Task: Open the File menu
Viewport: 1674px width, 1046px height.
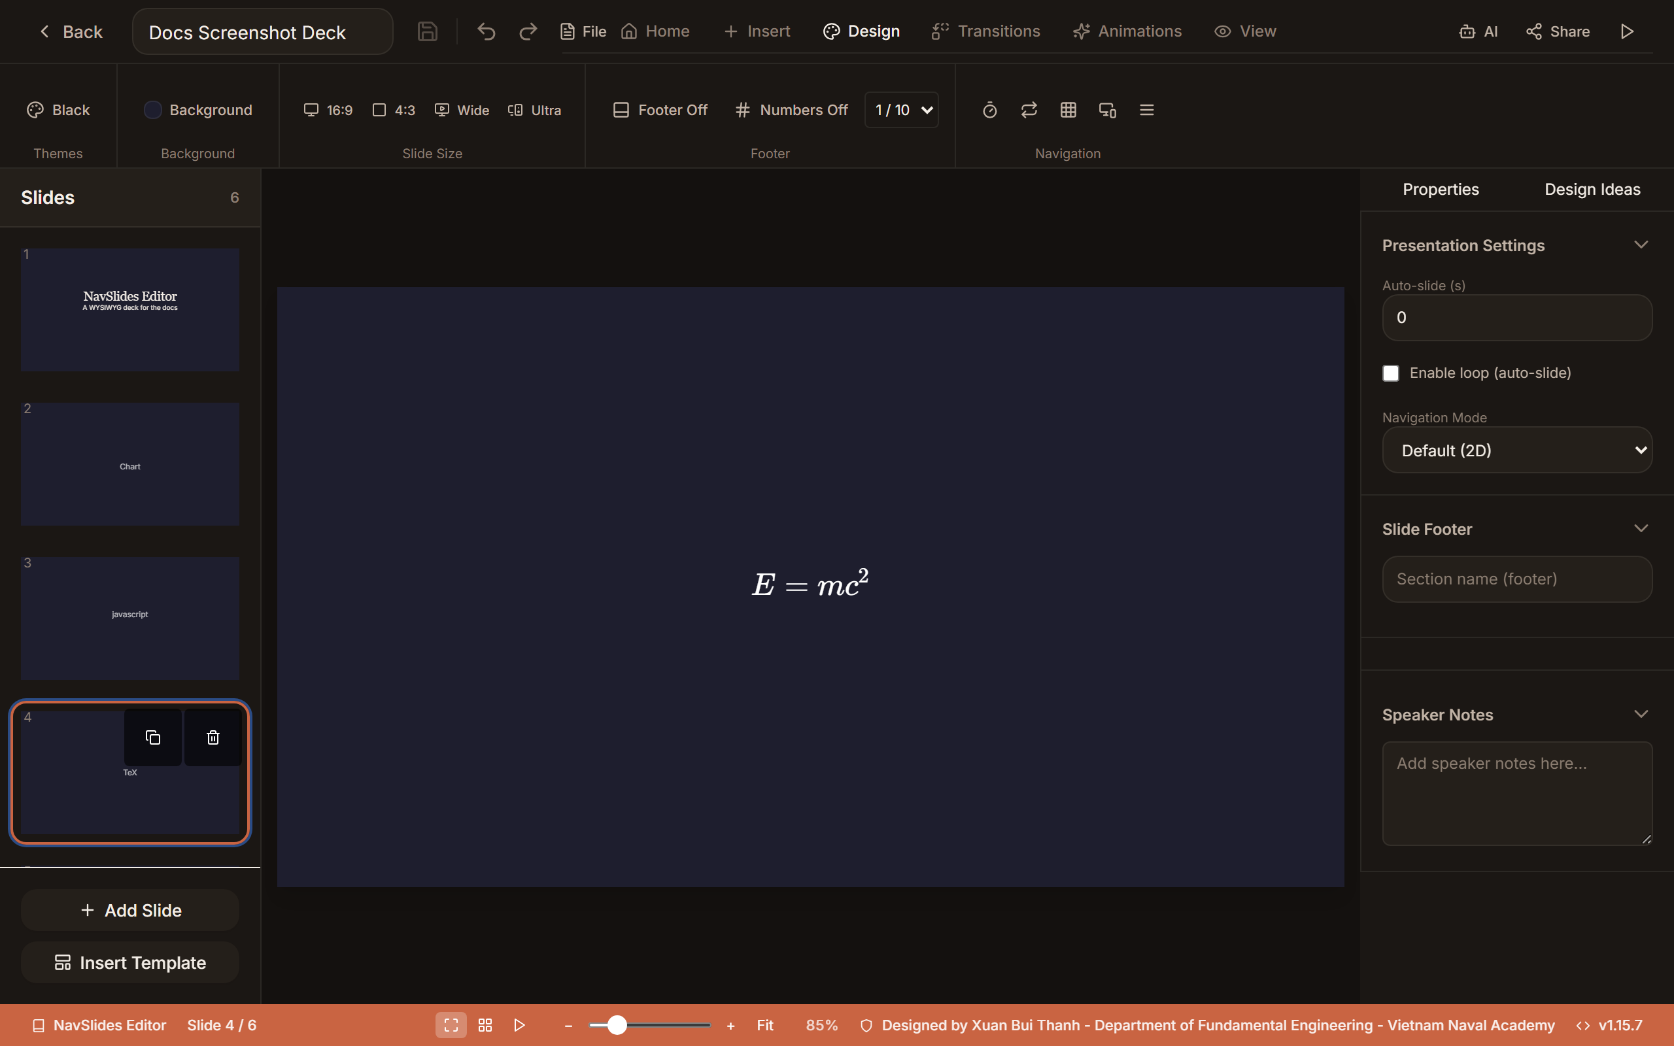Action: 583,32
